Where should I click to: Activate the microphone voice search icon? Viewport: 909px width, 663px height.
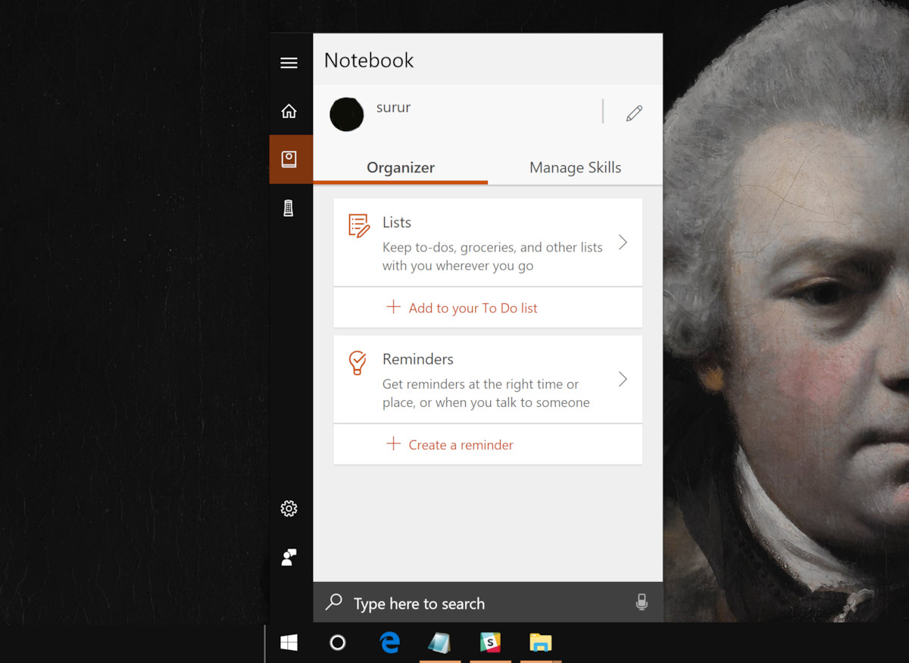642,602
